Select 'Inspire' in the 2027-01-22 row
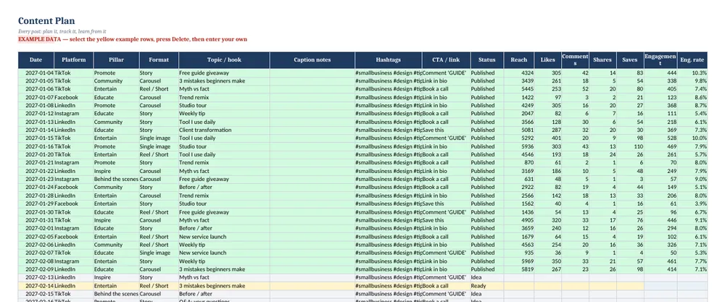The width and height of the screenshot is (725, 302). click(116, 171)
